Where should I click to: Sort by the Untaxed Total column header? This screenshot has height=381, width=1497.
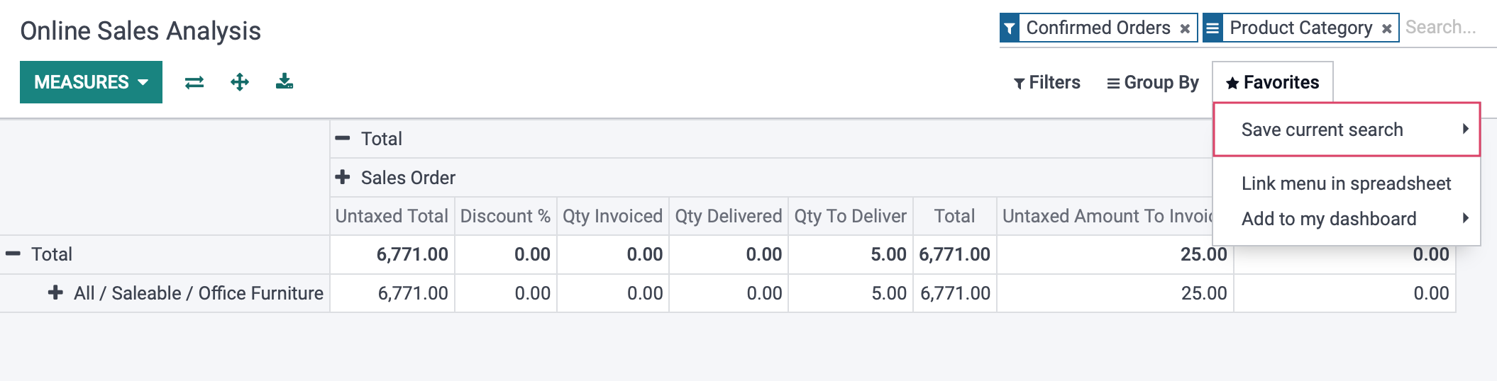coord(392,216)
